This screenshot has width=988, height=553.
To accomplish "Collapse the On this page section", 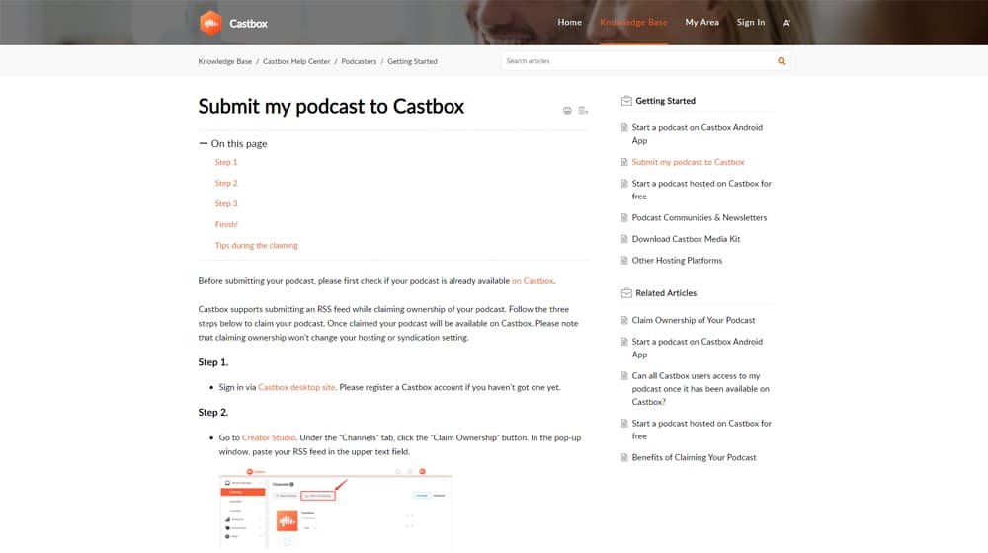I will coord(203,143).
